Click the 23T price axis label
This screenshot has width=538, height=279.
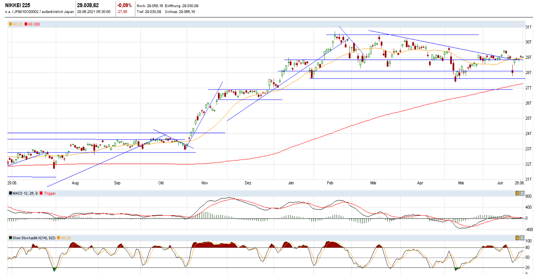528,149
